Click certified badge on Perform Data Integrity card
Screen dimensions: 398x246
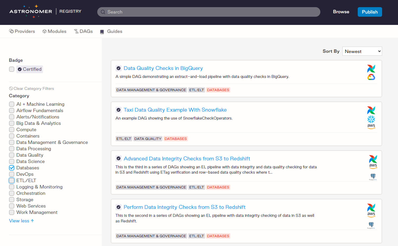[x=118, y=207]
